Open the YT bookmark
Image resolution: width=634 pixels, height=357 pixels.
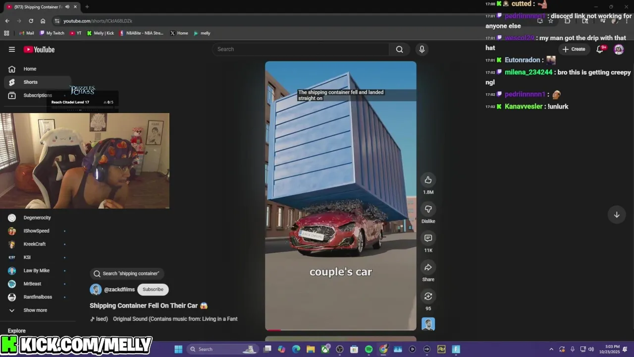pos(76,33)
